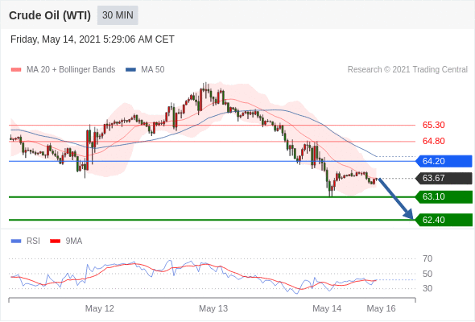The width and height of the screenshot is (475, 322).
Task: Click the May 16 axis date label
Action: coord(381,308)
